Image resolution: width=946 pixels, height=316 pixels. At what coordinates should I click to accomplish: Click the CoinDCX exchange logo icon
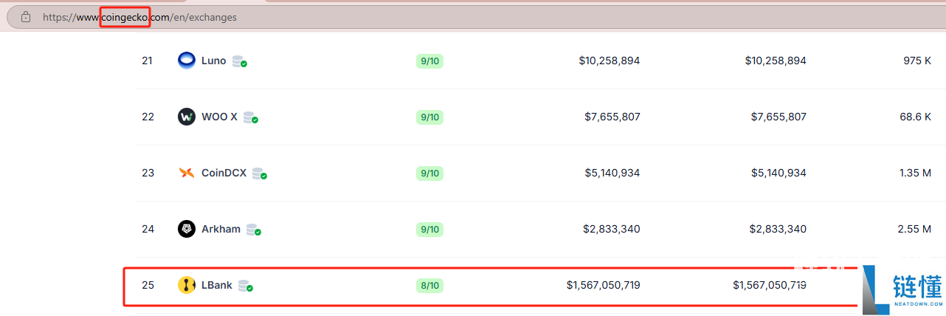[x=187, y=173]
